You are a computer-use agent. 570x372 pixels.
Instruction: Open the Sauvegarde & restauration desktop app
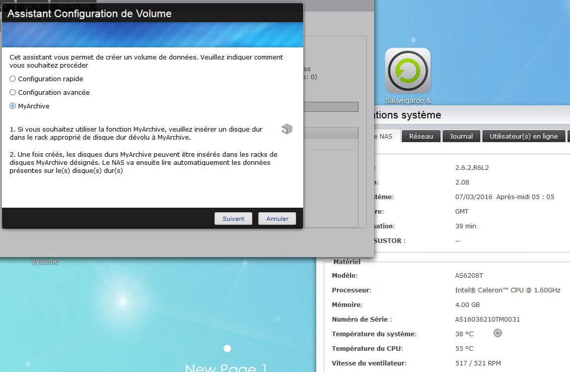408,71
